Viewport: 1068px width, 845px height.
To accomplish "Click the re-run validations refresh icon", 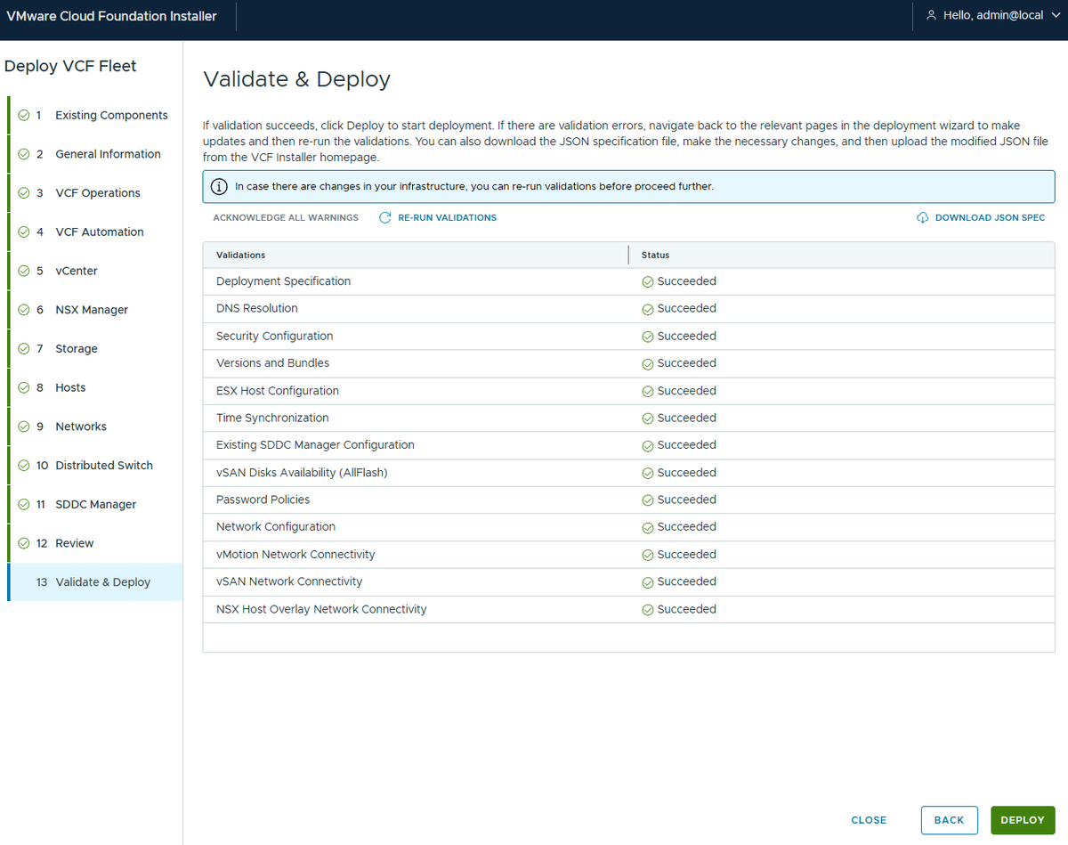I will coord(385,217).
